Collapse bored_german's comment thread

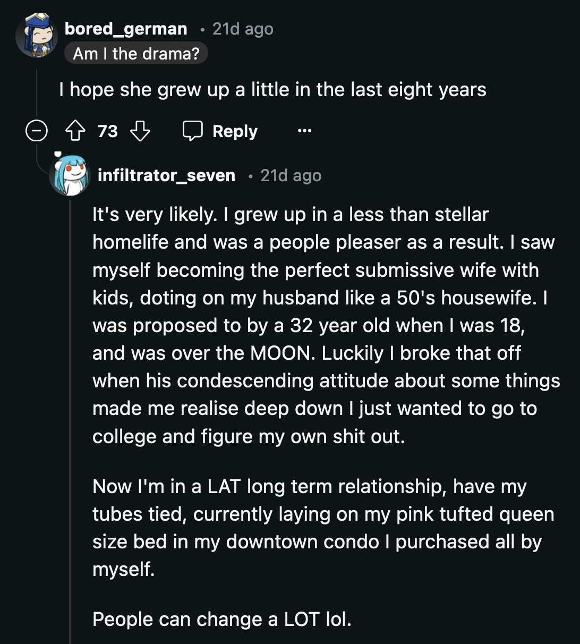click(x=36, y=131)
